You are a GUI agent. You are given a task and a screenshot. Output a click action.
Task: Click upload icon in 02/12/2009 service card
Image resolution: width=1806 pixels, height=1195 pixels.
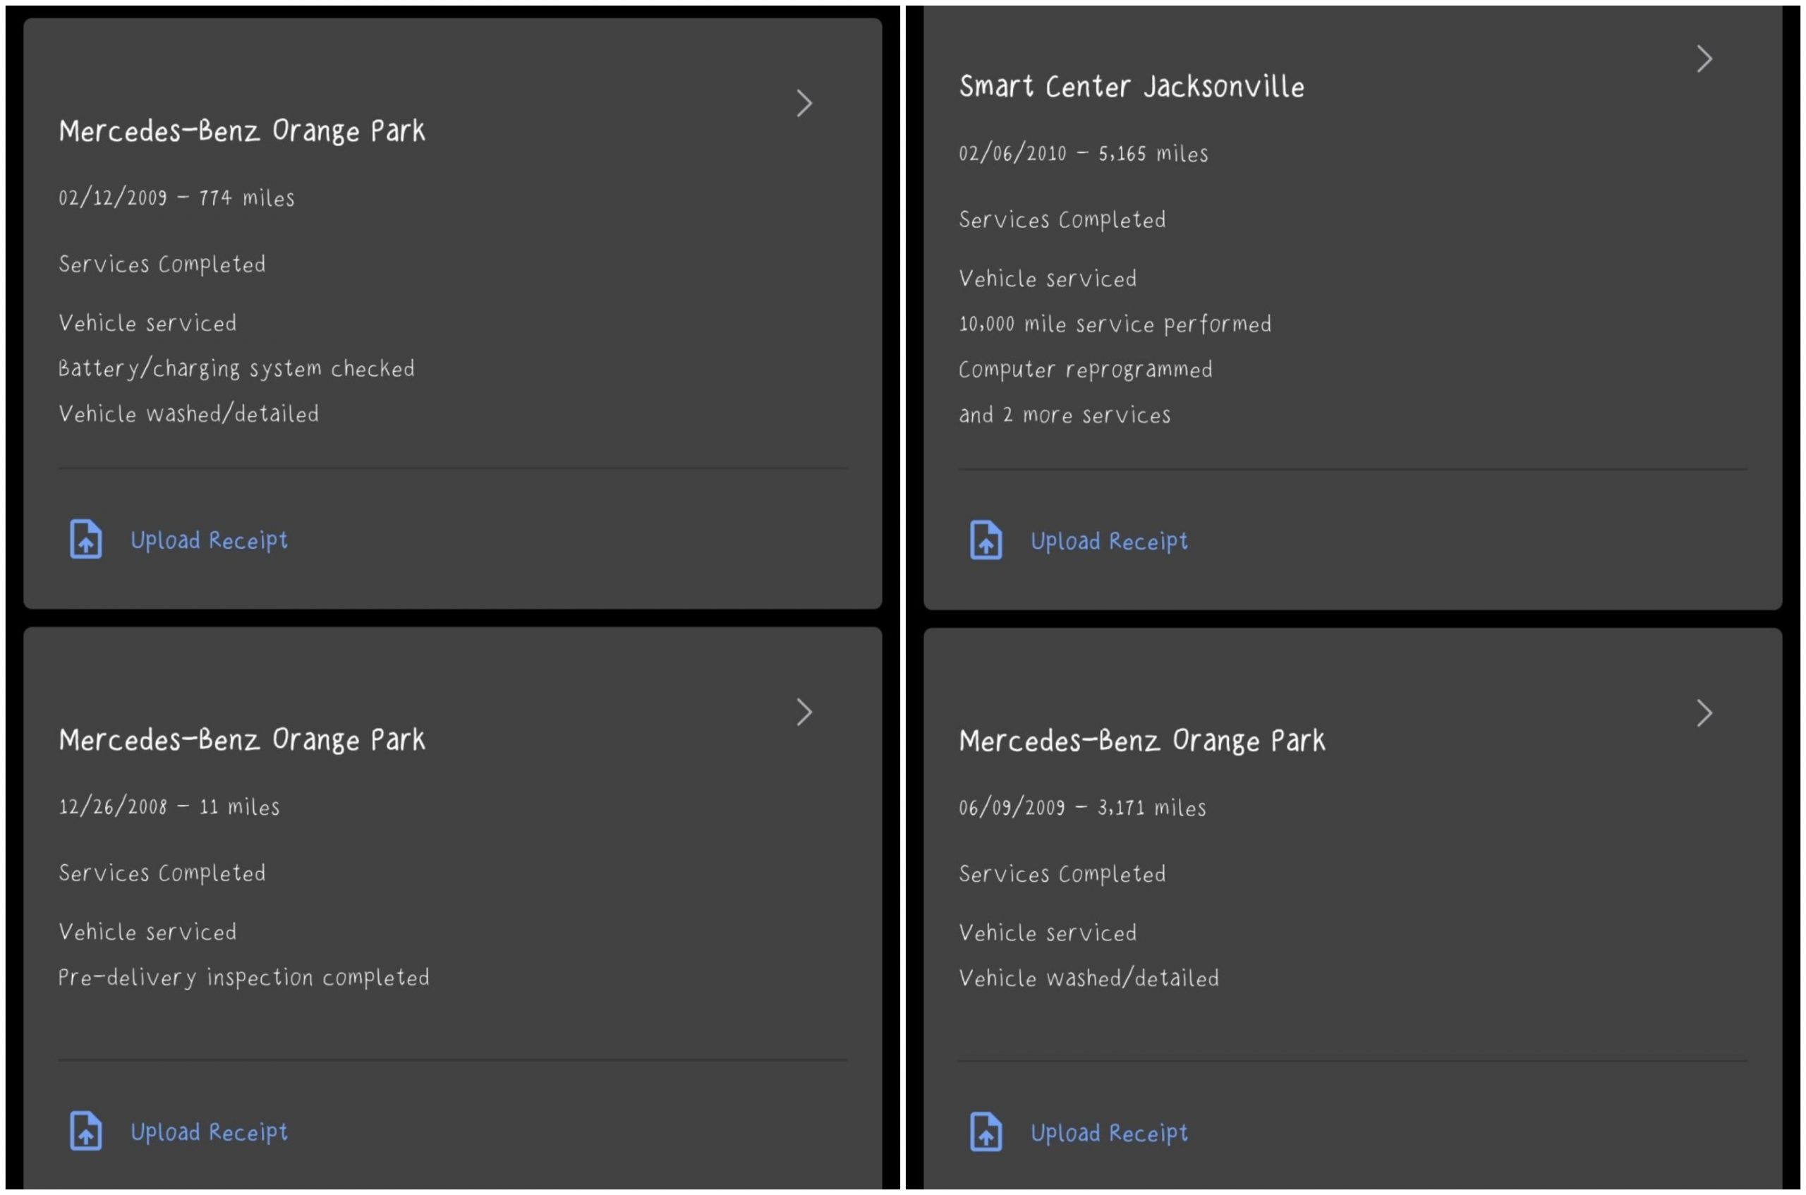pyautogui.click(x=86, y=539)
